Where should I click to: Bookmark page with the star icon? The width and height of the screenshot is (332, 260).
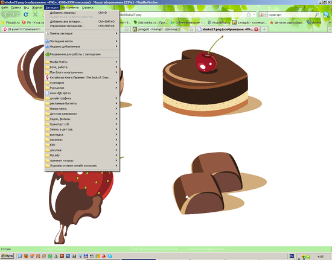point(249,14)
